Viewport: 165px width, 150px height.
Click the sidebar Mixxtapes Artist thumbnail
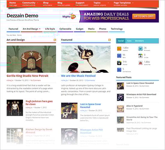tap(120, 97)
